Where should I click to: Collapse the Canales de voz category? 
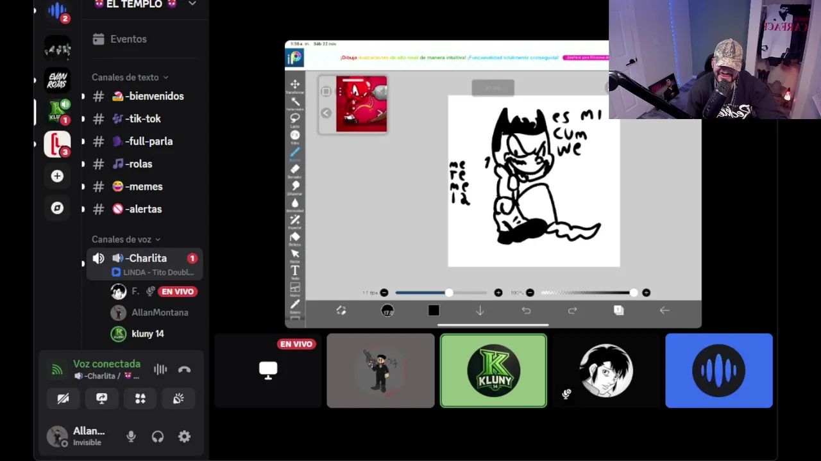[126, 239]
